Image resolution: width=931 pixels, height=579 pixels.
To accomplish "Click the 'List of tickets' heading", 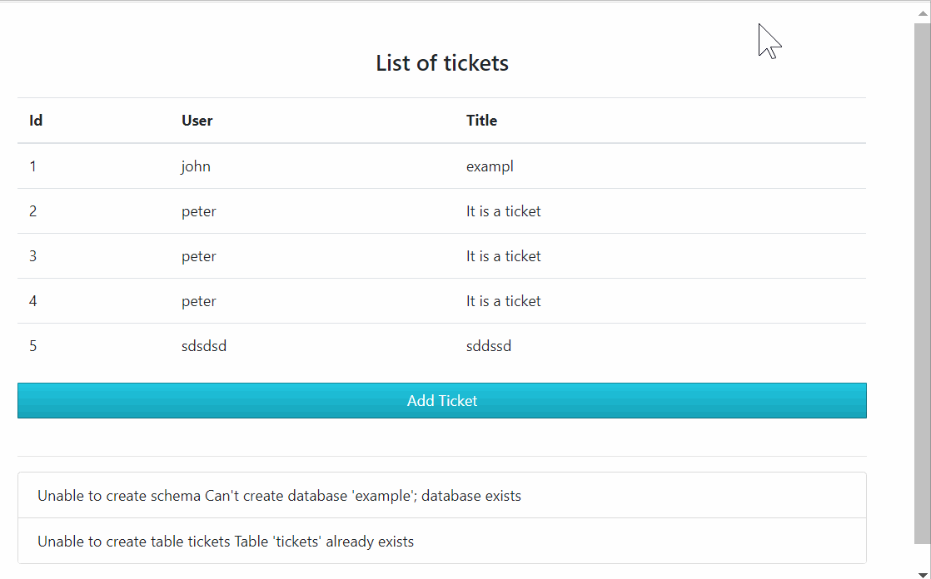I will coord(441,63).
